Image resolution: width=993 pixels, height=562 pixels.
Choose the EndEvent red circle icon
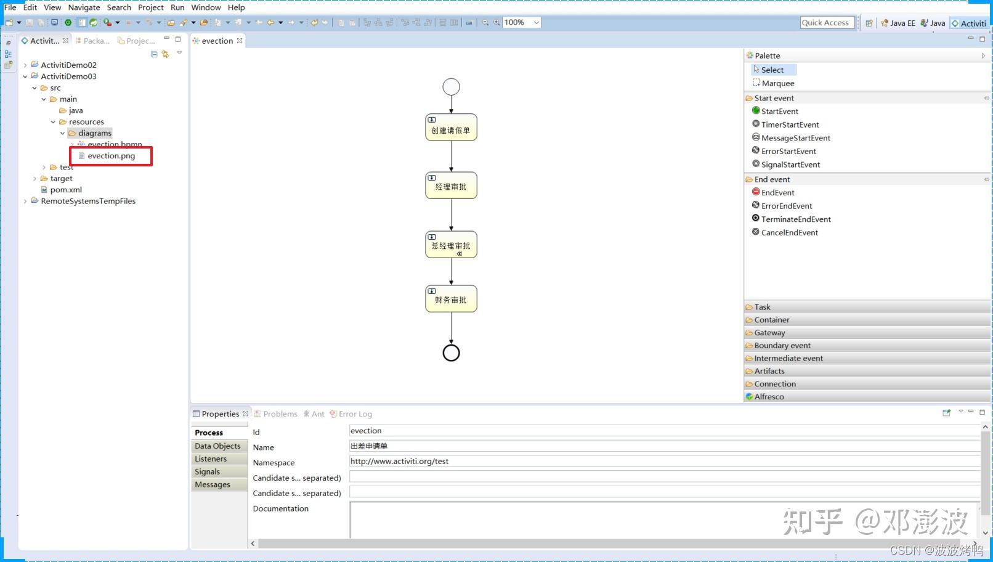pos(756,192)
